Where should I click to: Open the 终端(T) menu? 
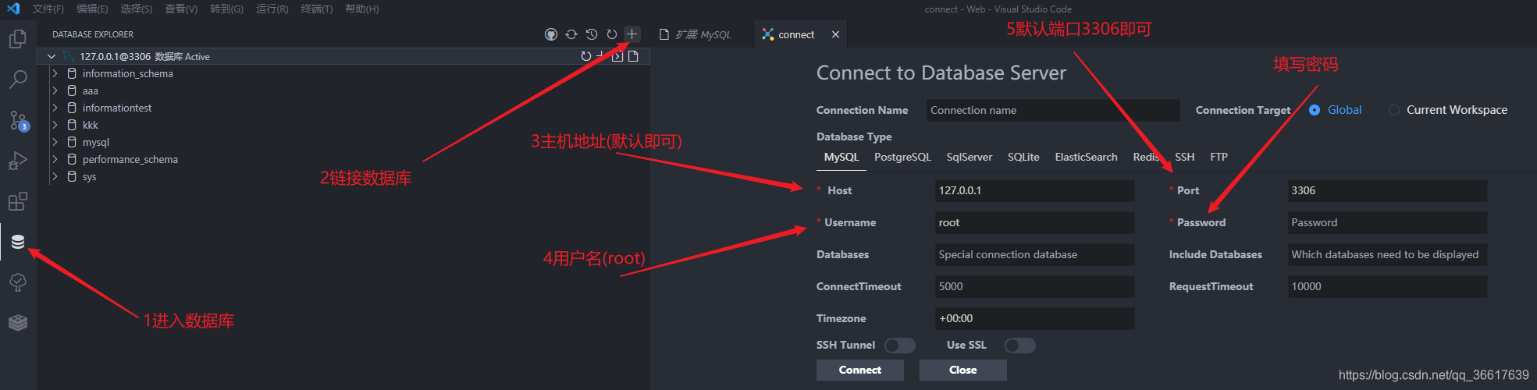pos(316,9)
